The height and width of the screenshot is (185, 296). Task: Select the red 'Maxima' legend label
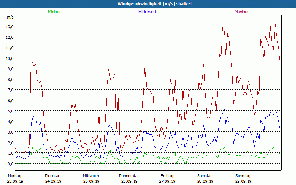(241, 12)
